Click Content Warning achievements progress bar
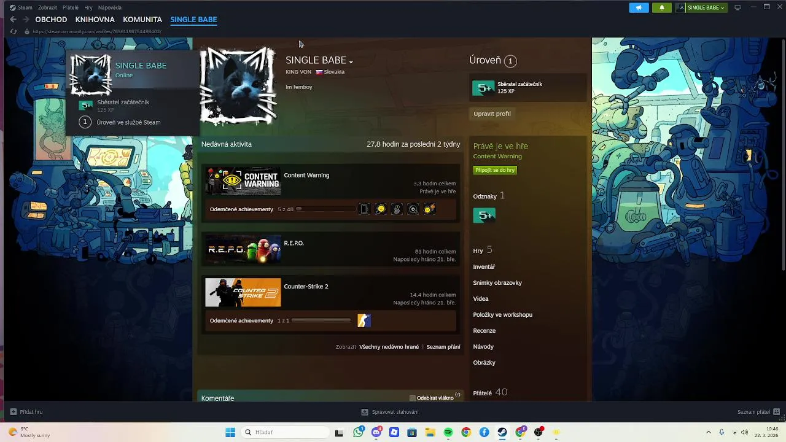The width and height of the screenshot is (786, 442). pyautogui.click(x=326, y=209)
